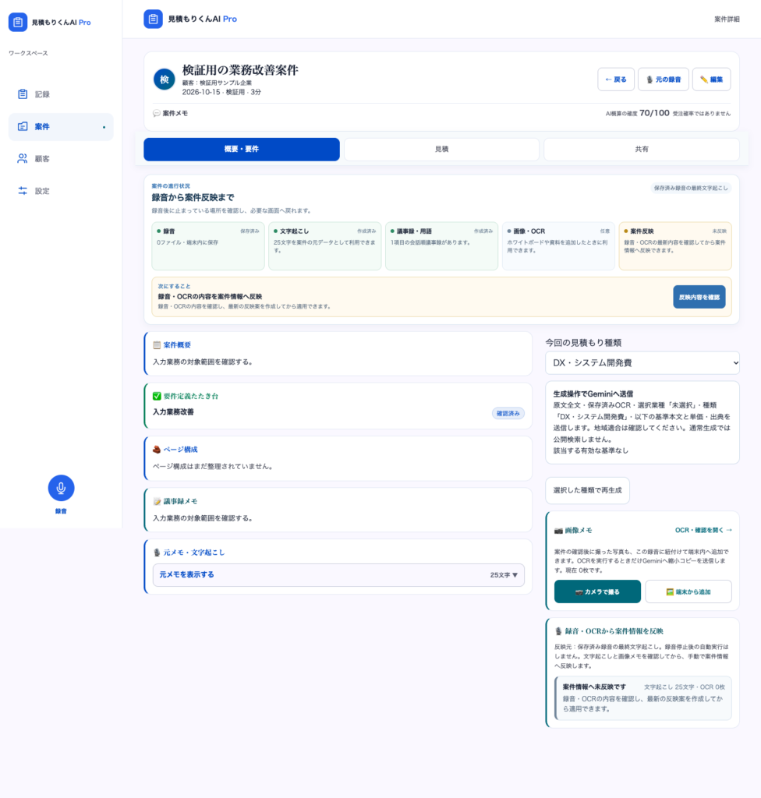Click 反映内容を確認 button

point(699,297)
